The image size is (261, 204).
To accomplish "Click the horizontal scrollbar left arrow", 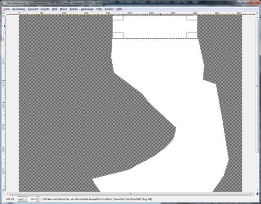I will (x=8, y=194).
